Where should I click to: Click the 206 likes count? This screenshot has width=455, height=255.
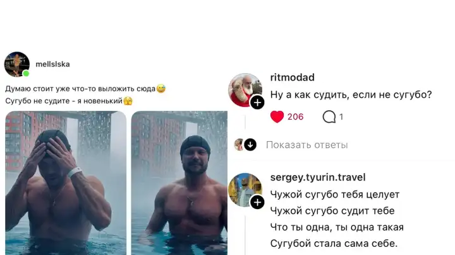295,117
